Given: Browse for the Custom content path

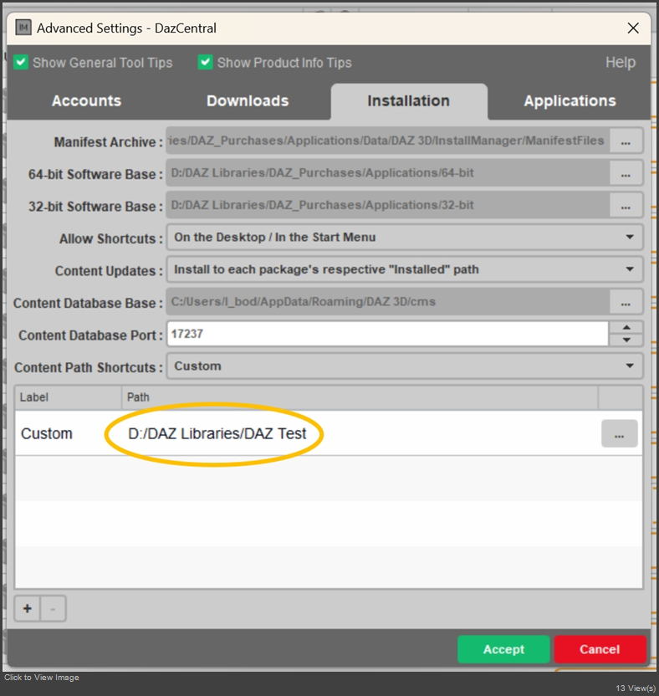Looking at the screenshot, I should click(x=620, y=433).
